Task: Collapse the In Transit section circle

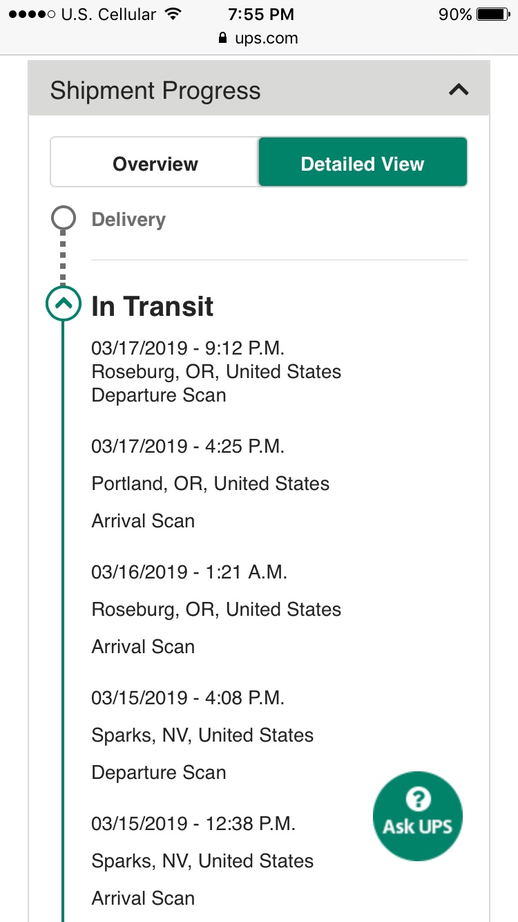Action: click(x=63, y=303)
